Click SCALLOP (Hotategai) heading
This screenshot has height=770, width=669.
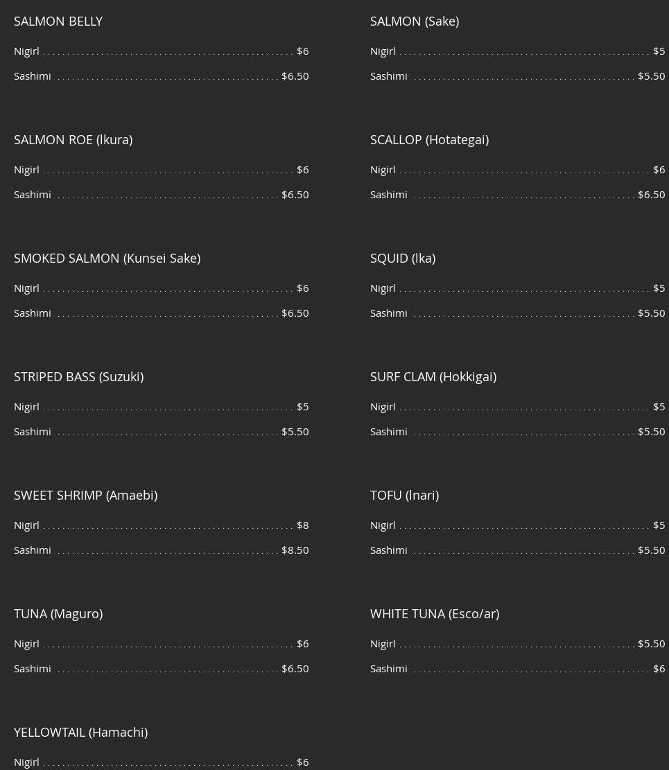(x=429, y=140)
